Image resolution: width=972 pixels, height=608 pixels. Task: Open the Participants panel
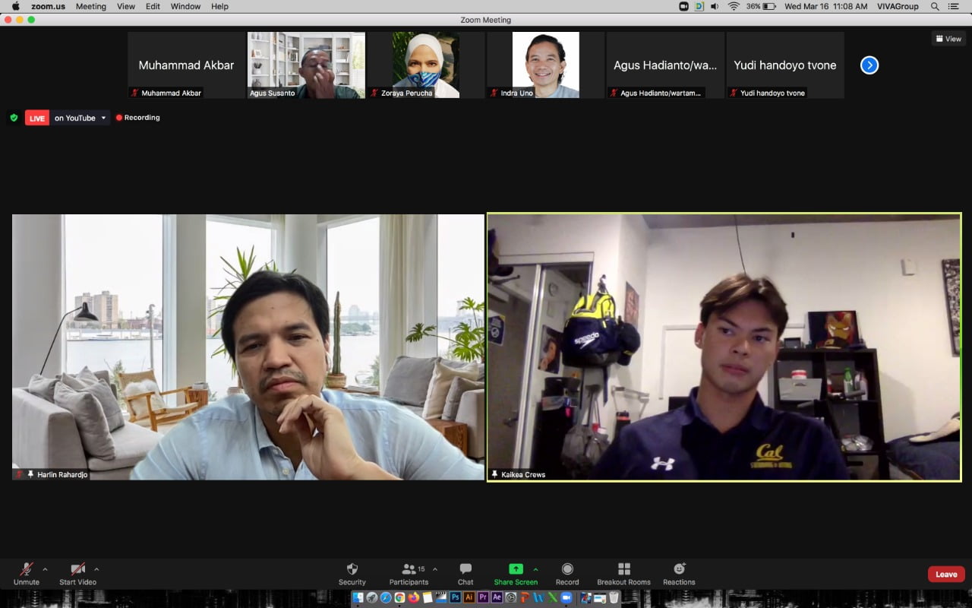pos(409,569)
